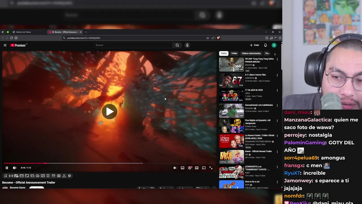
Task: Seek on the red video progress bar
Action: point(109,163)
